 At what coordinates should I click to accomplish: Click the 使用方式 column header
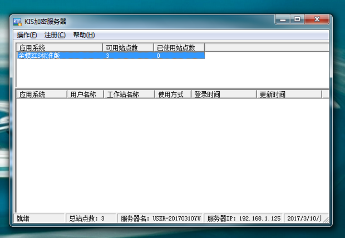(x=172, y=95)
